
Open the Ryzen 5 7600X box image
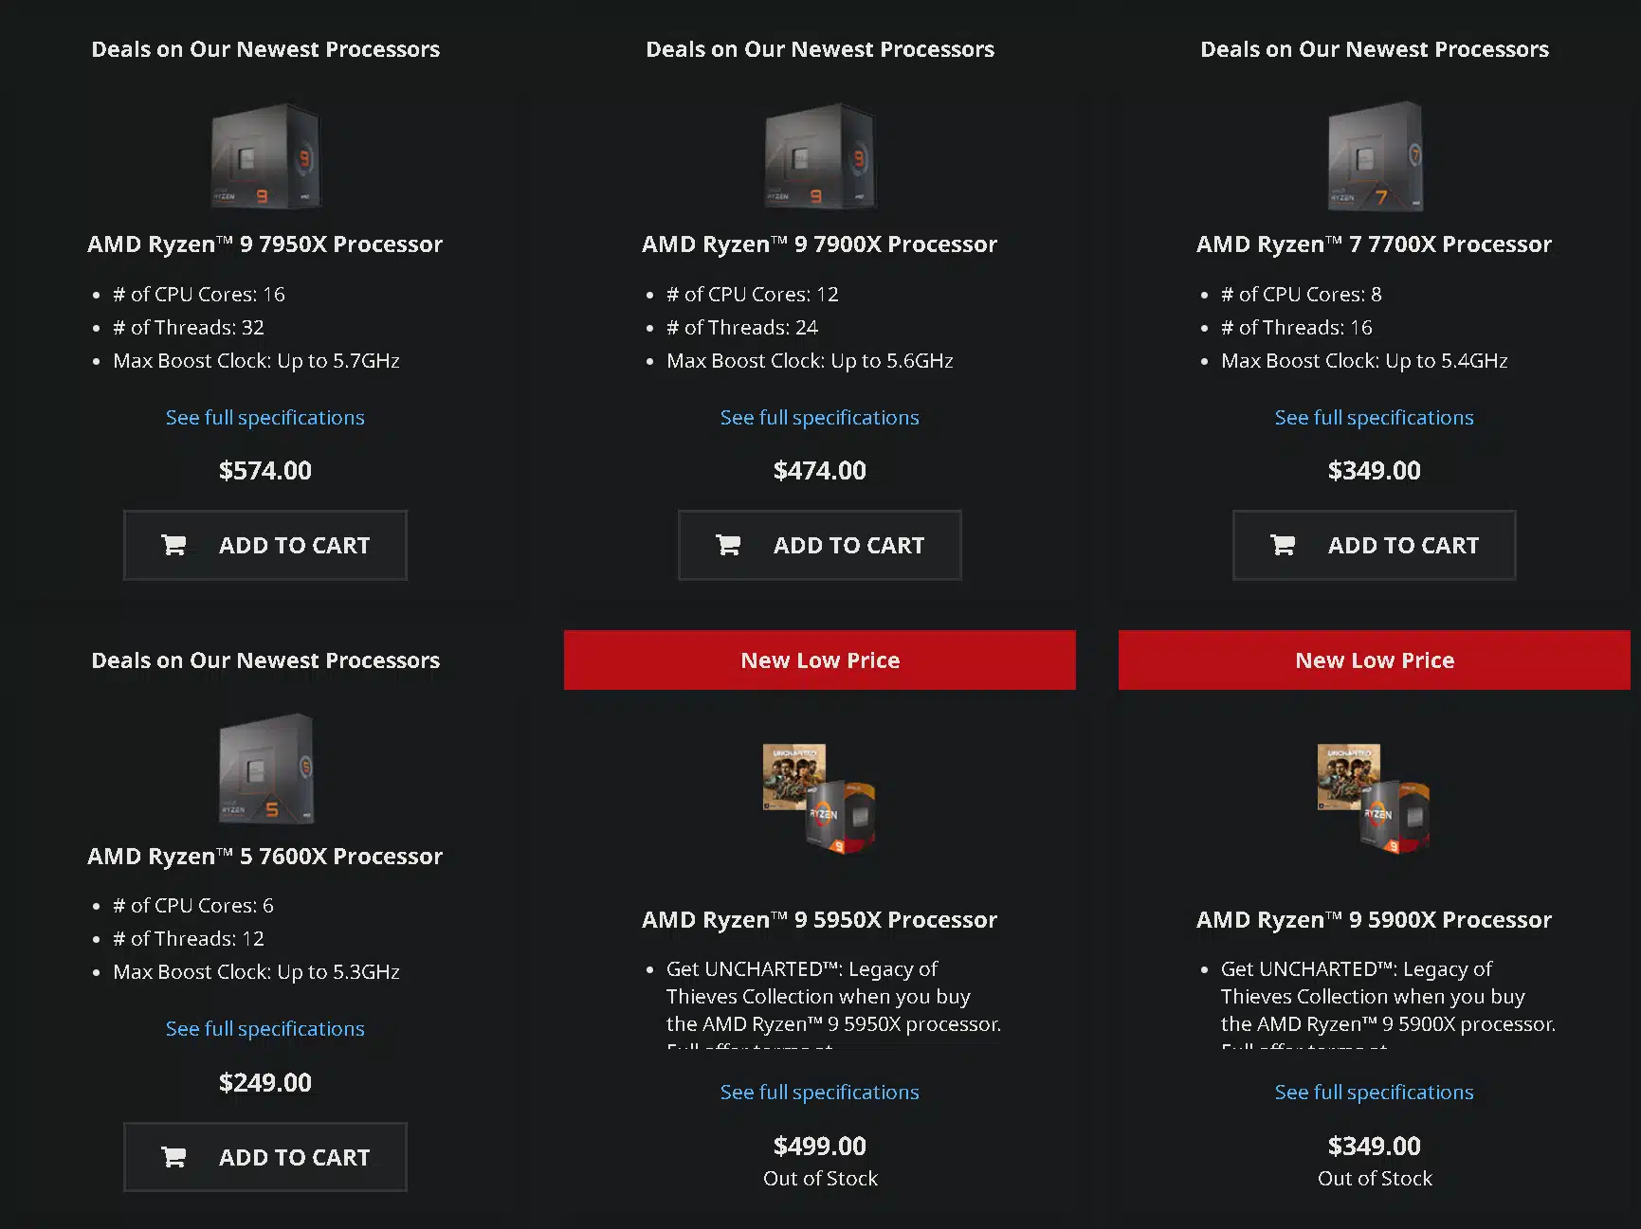265,768
